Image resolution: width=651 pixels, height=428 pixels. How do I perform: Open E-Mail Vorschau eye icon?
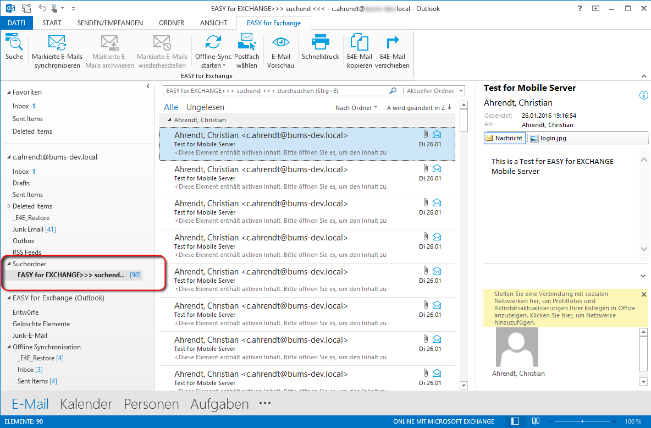280,42
